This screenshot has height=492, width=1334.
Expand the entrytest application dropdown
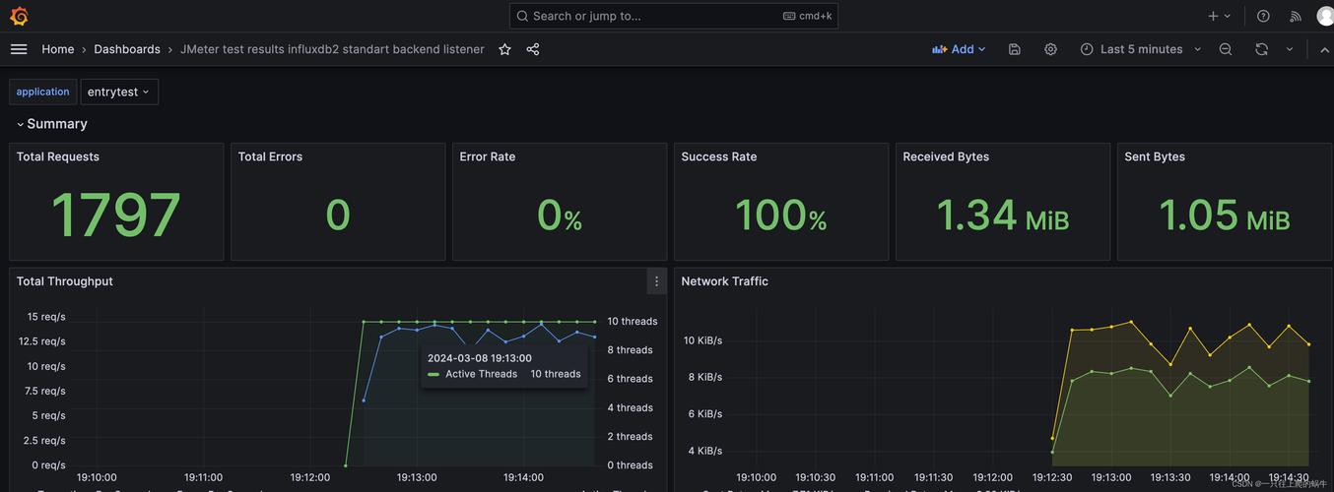(119, 92)
